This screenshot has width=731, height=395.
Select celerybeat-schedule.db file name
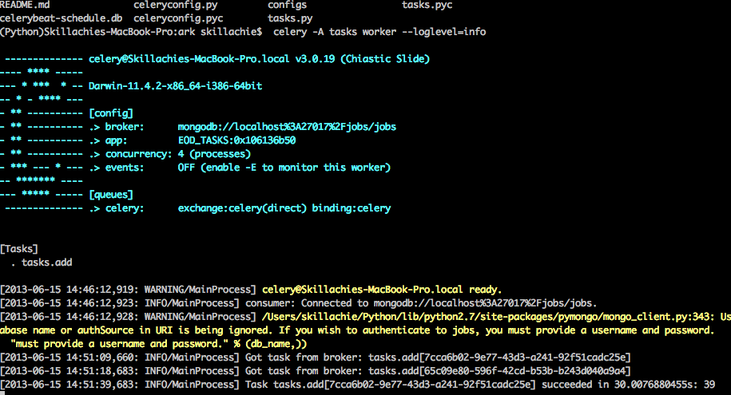tap(61, 18)
